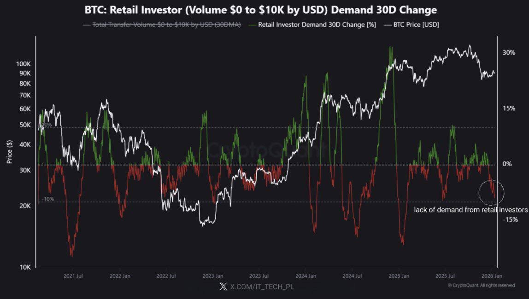Click the '50K' price axis label
This screenshot has height=299, width=529.
(x=25, y=125)
